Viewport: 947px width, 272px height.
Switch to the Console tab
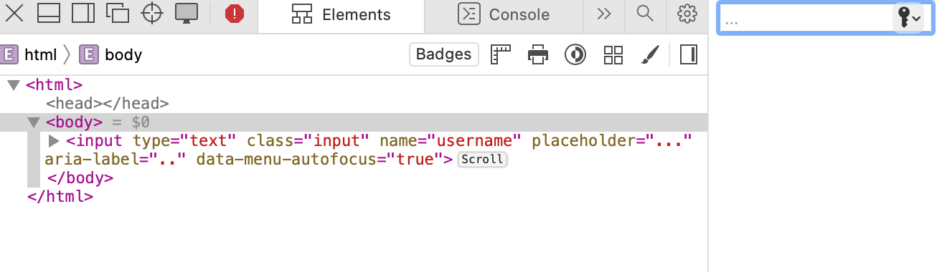click(504, 14)
